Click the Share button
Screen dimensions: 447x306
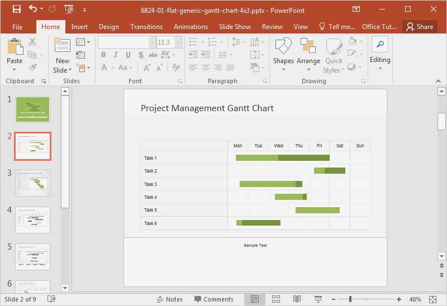(420, 27)
